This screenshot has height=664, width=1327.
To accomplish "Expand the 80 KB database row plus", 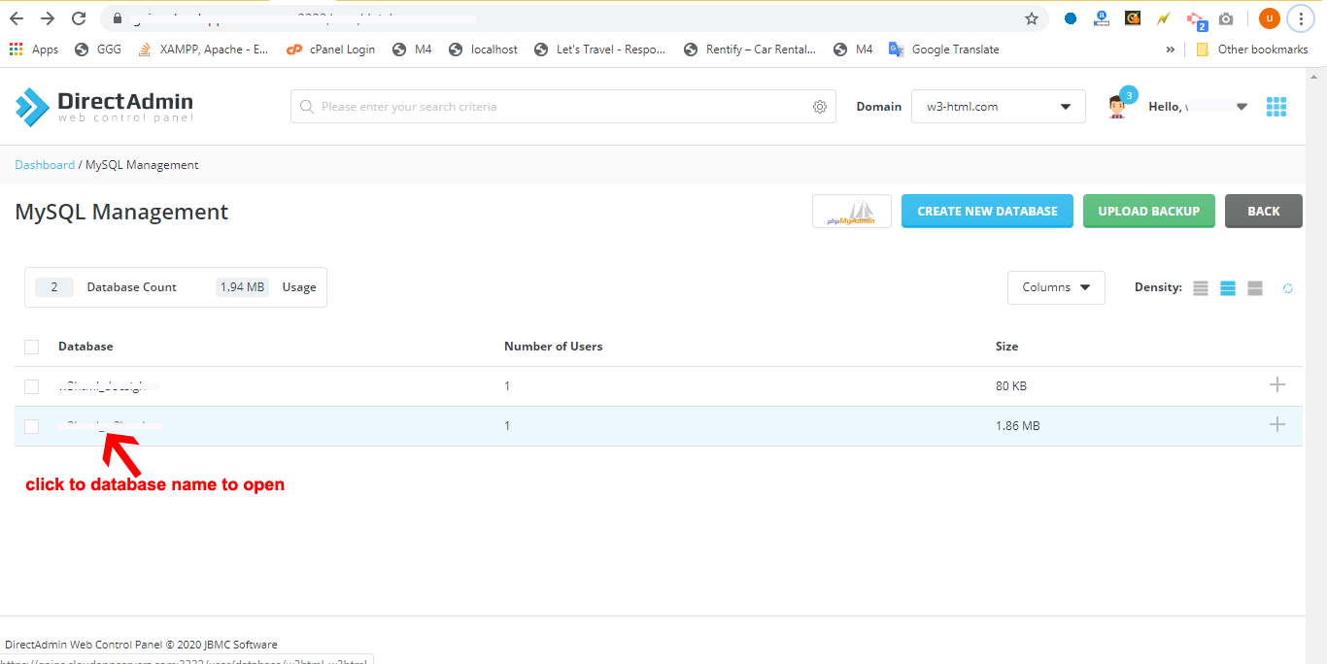I will pyautogui.click(x=1276, y=385).
